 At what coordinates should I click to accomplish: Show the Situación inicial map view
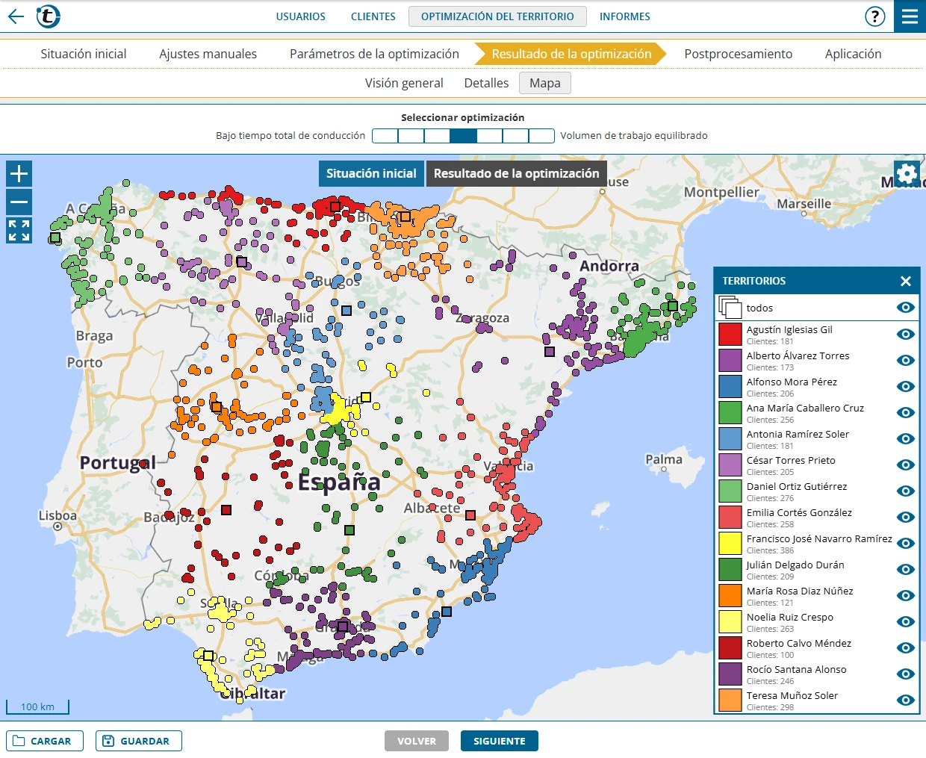coord(371,173)
